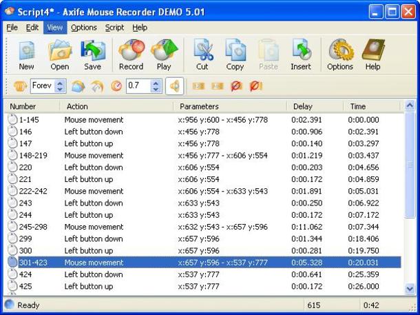Increase the 0.7 speed spinner

coord(156,83)
